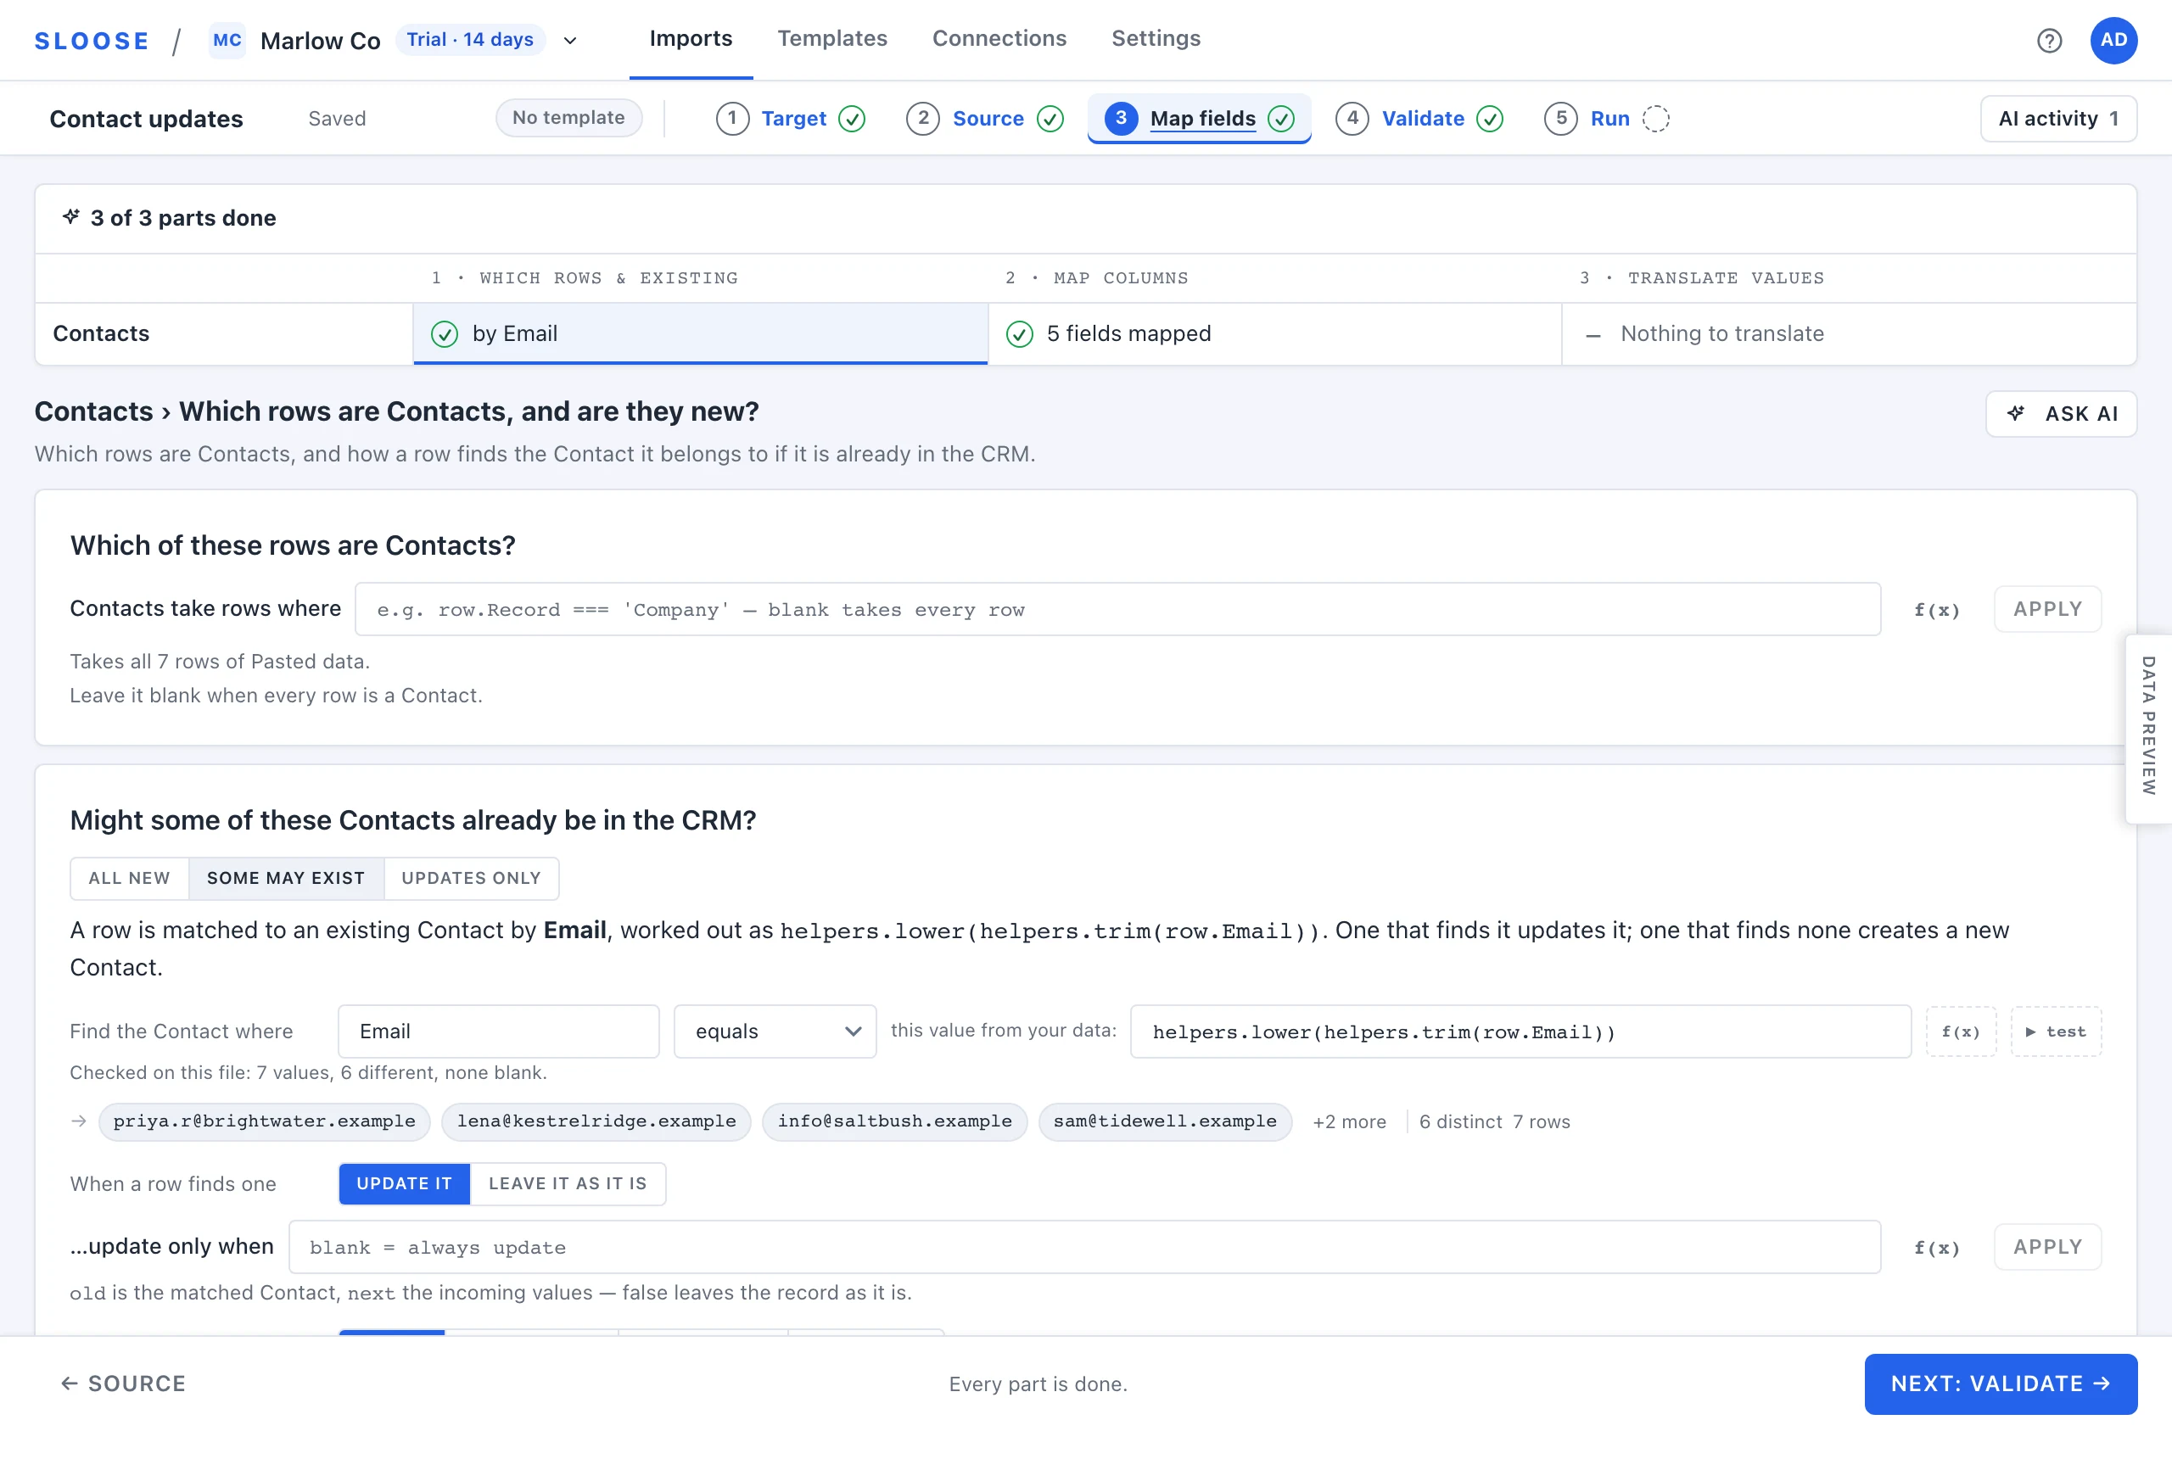Select ALL NEW option
Screen dimensions: 2172x1459
pos(129,879)
